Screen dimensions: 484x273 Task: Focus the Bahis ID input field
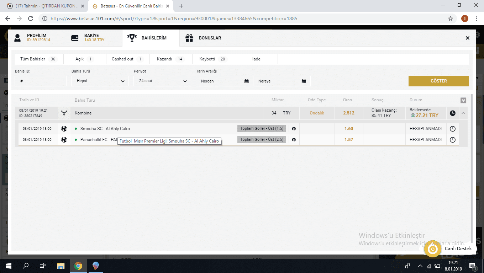click(x=41, y=81)
